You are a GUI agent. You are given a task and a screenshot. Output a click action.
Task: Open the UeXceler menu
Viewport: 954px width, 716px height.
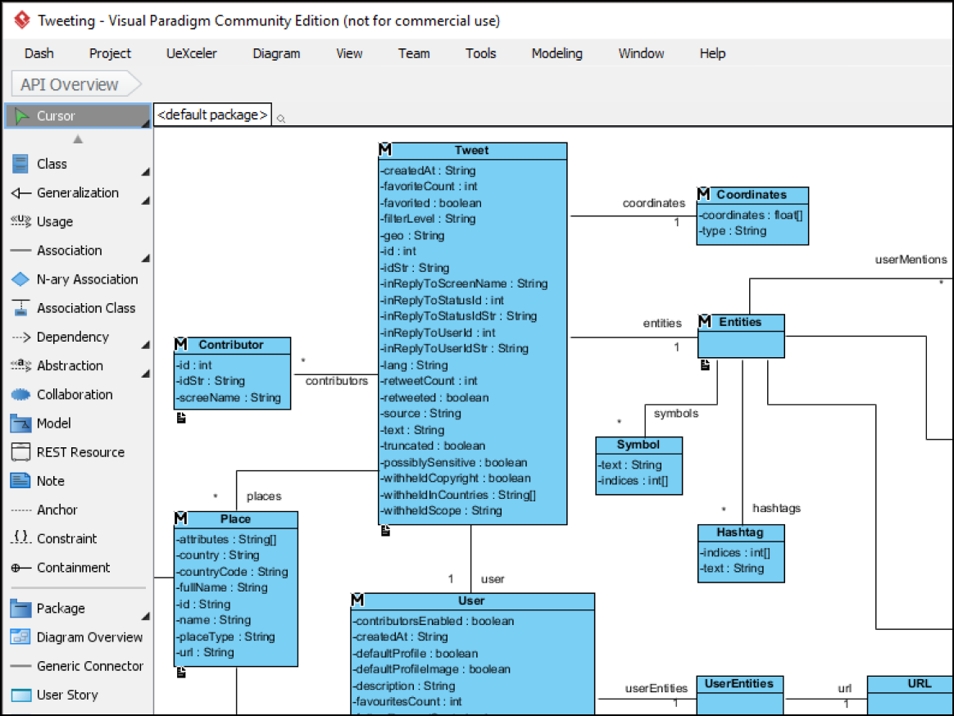pyautogui.click(x=192, y=53)
